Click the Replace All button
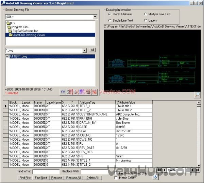The width and height of the screenshot is (204, 183). pos(73,178)
